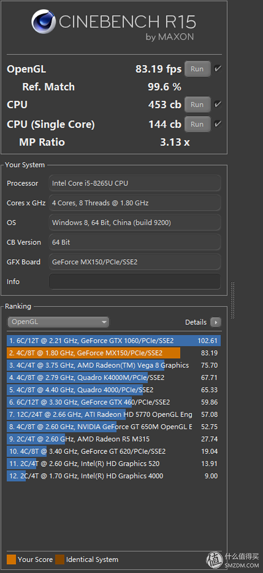
Task: Click the Cores x GHz field
Action: pyautogui.click(x=135, y=203)
